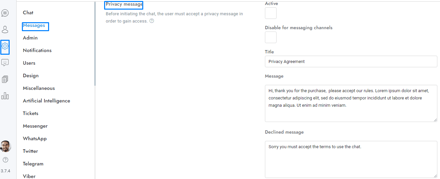Open the users profile icon in sidebar

coord(5,30)
